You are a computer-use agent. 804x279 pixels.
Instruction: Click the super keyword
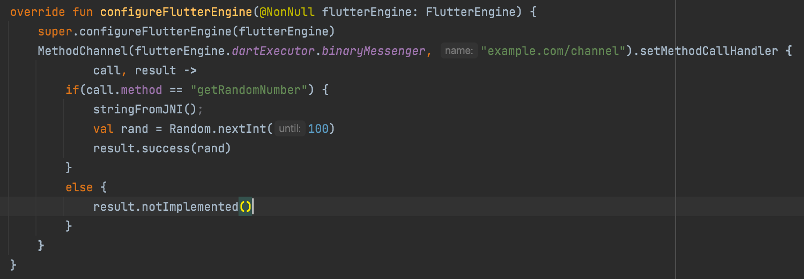(x=55, y=32)
